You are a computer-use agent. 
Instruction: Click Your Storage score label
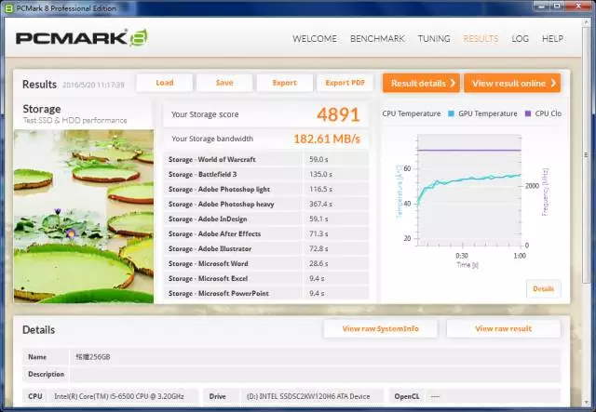tap(205, 114)
